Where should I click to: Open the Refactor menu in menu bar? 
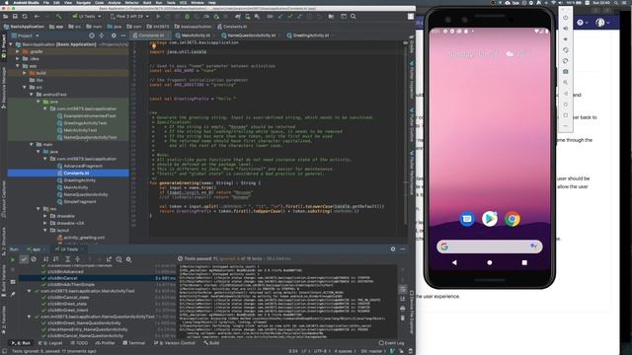click(x=131, y=2)
